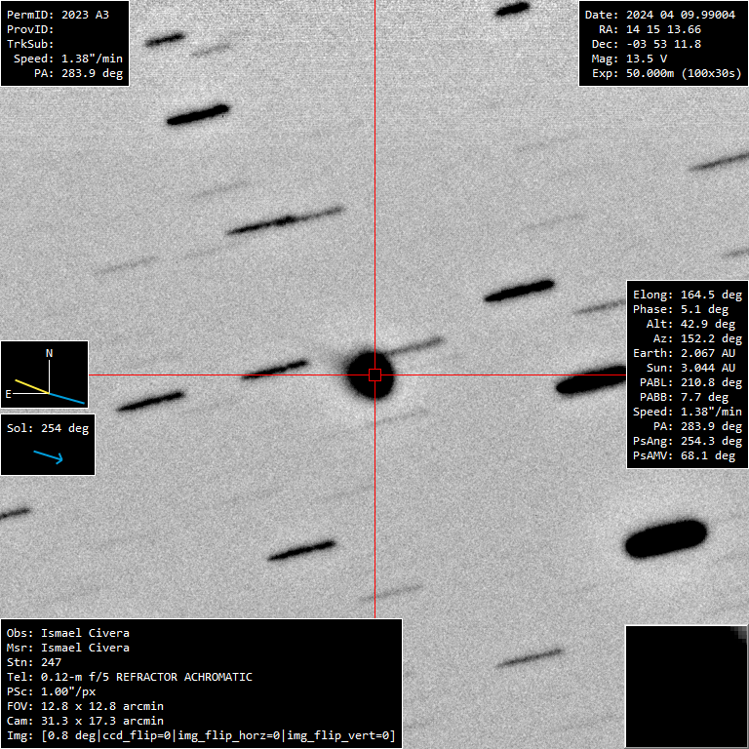This screenshot has width=749, height=749.
Task: Click the 'Exp: 50.000m (100x30s)' text
Action: pyautogui.click(x=666, y=73)
